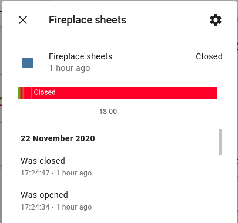Select the Was opened logbook entry
The height and width of the screenshot is (223, 238).
[117, 201]
